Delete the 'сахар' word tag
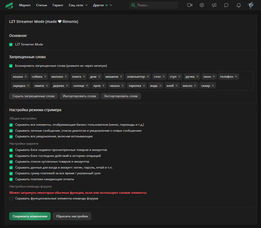The image size is (261, 228). click(x=213, y=86)
